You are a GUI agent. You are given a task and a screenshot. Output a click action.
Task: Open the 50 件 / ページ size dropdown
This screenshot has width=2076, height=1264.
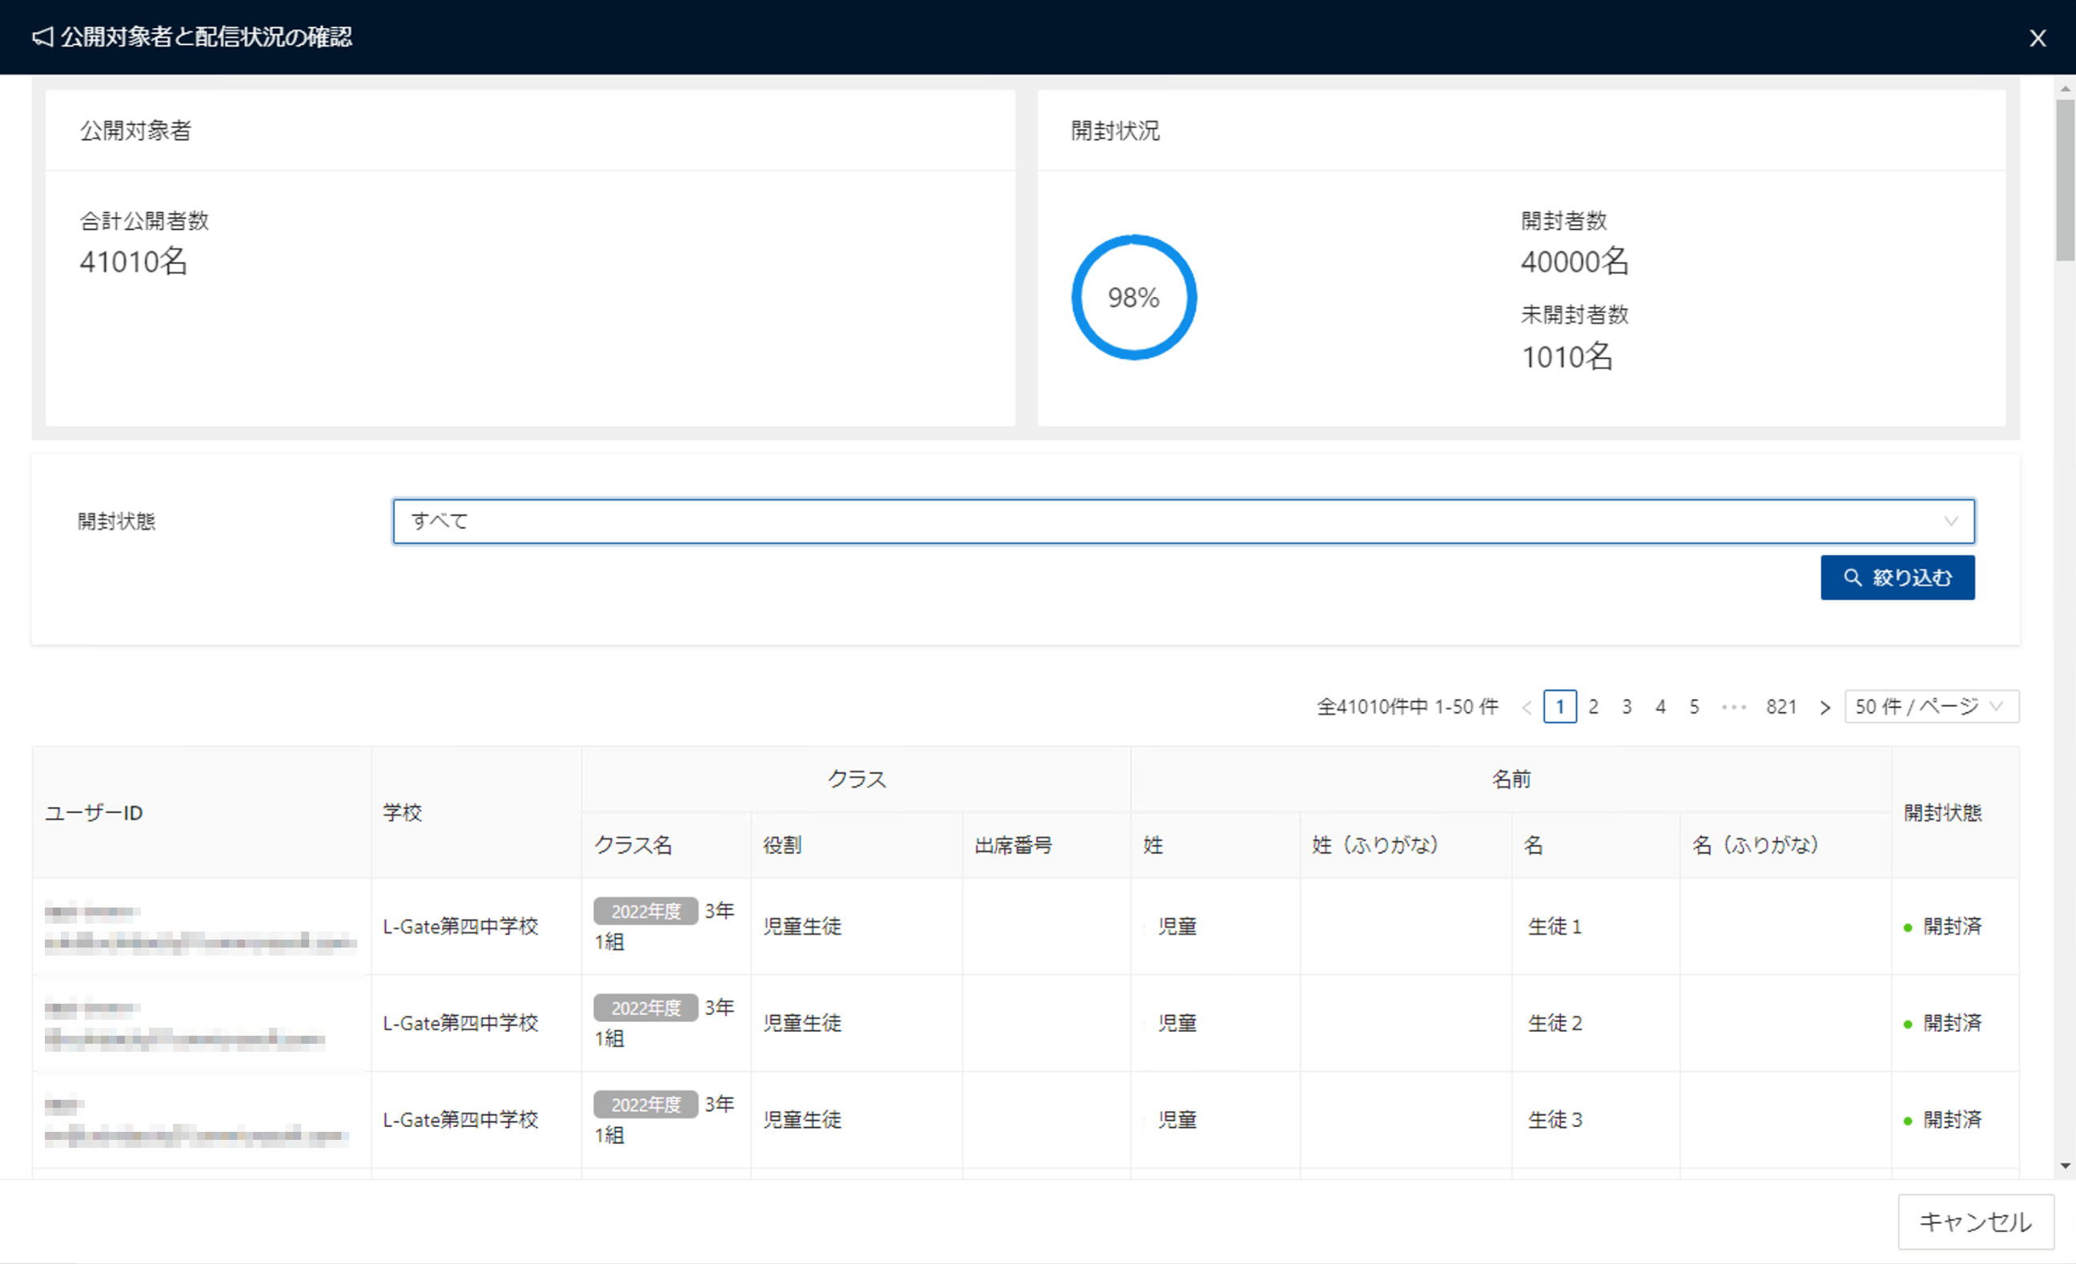(1930, 706)
